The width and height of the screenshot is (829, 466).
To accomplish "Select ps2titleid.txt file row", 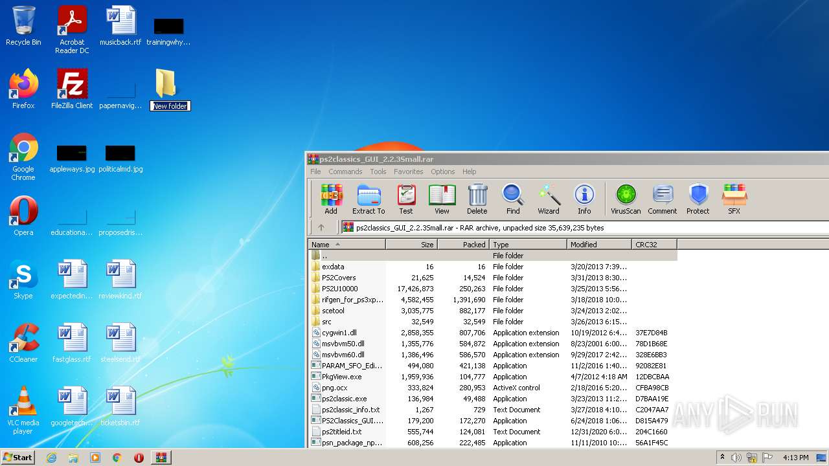I will tap(493, 432).
